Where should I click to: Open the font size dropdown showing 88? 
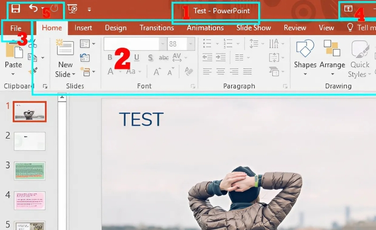click(191, 44)
